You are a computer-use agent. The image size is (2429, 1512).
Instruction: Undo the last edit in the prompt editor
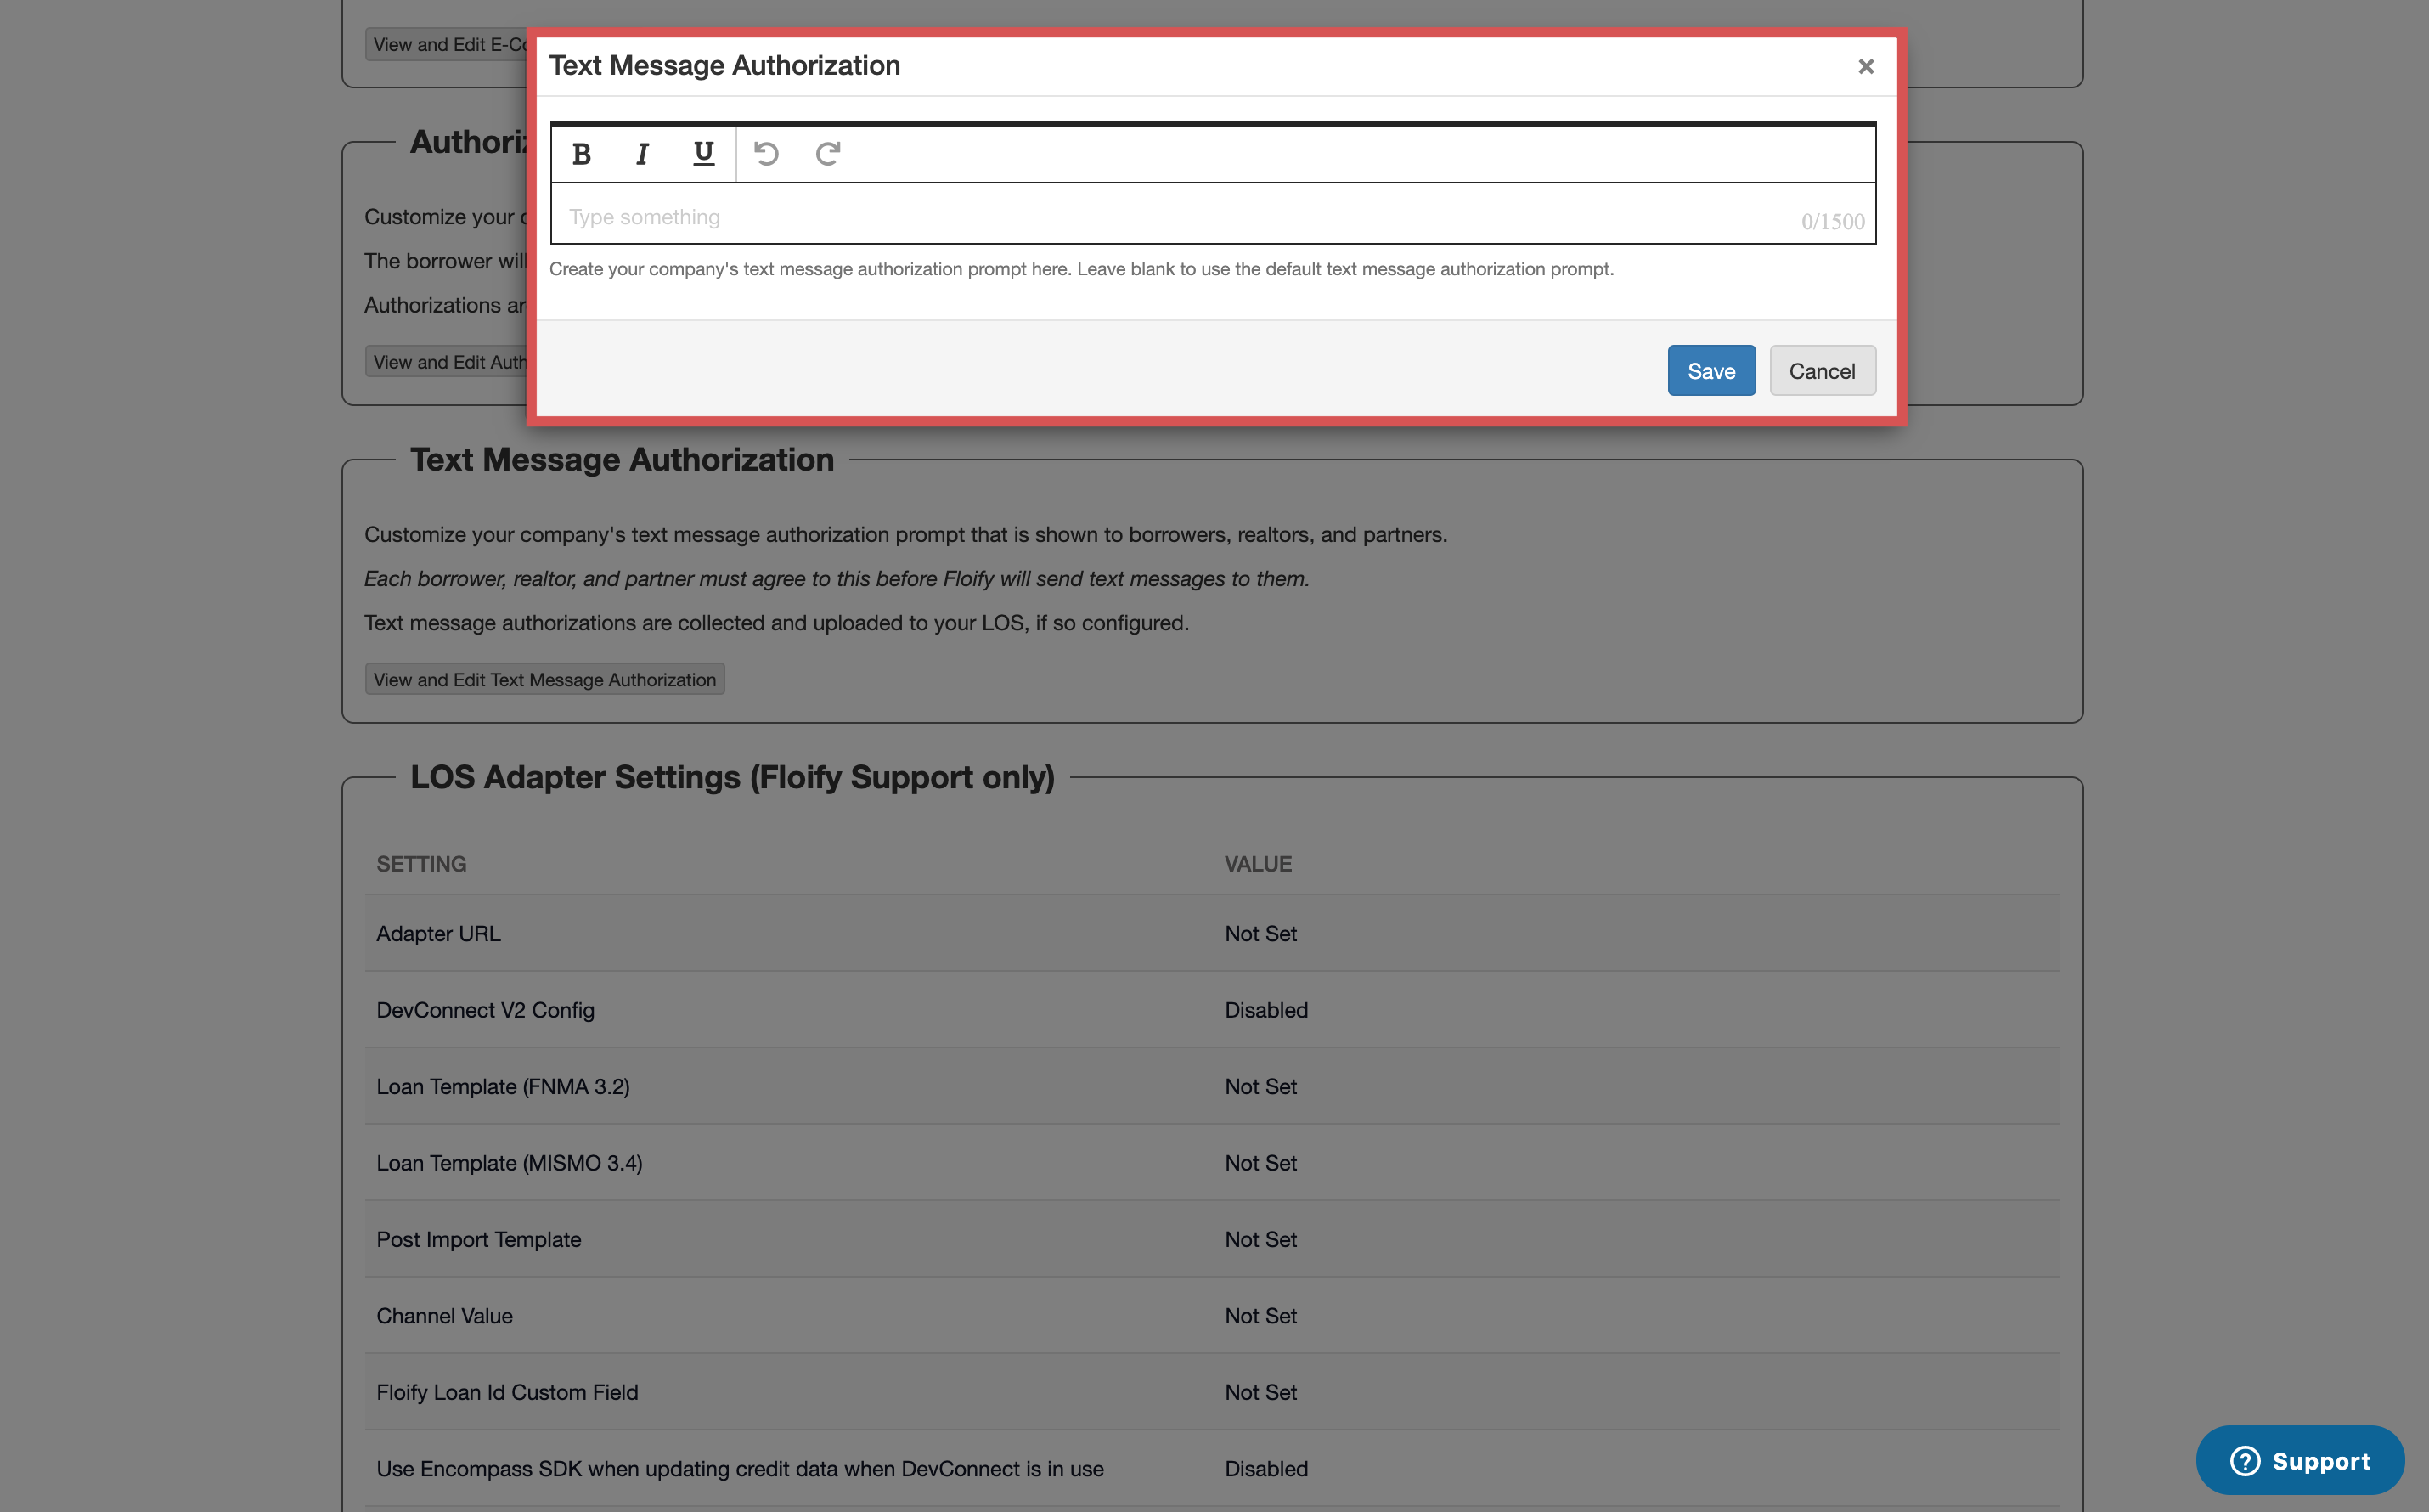766,153
